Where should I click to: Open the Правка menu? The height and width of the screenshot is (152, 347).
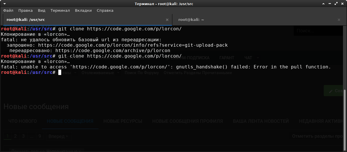pyautogui.click(x=26, y=11)
